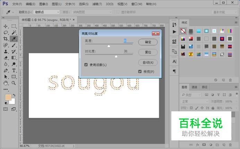Select the Zoom tool

point(14,83)
